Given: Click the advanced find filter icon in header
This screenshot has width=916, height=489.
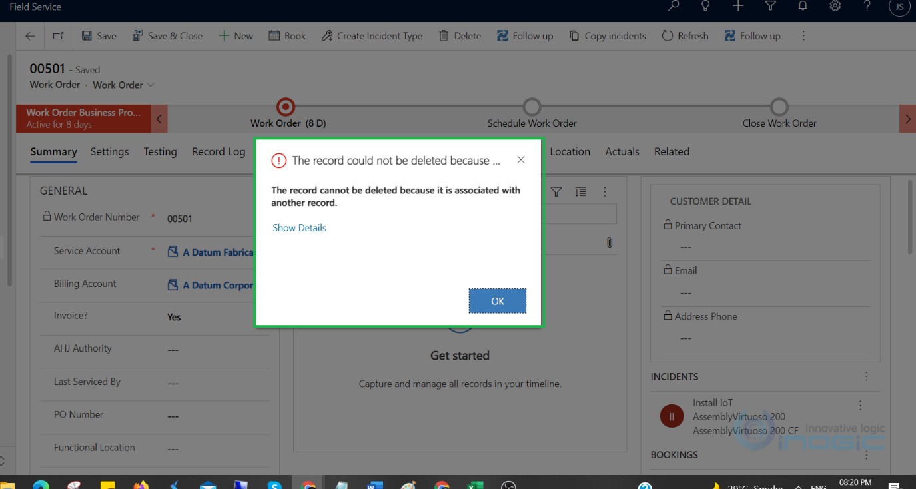Looking at the screenshot, I should pos(770,6).
